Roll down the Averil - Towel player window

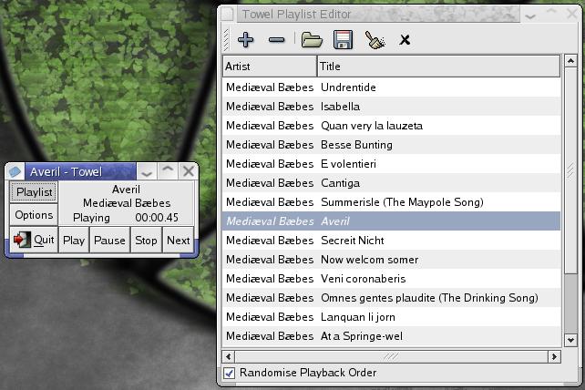pos(146,171)
